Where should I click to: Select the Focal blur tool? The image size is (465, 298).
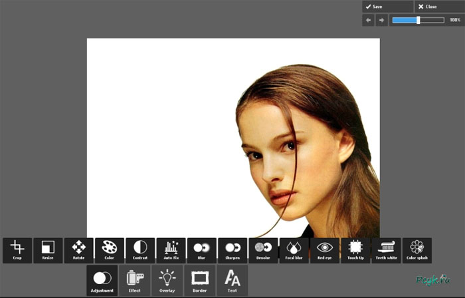coord(294,251)
